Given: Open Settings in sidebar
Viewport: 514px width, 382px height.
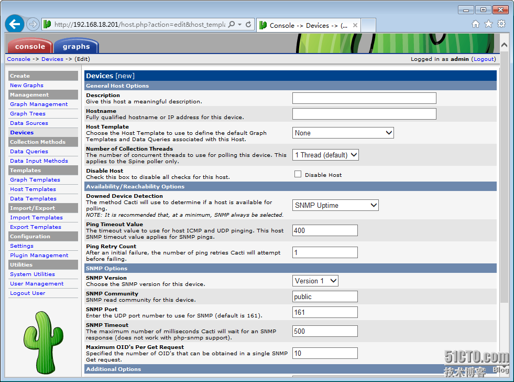Looking at the screenshot, I should tap(21, 246).
